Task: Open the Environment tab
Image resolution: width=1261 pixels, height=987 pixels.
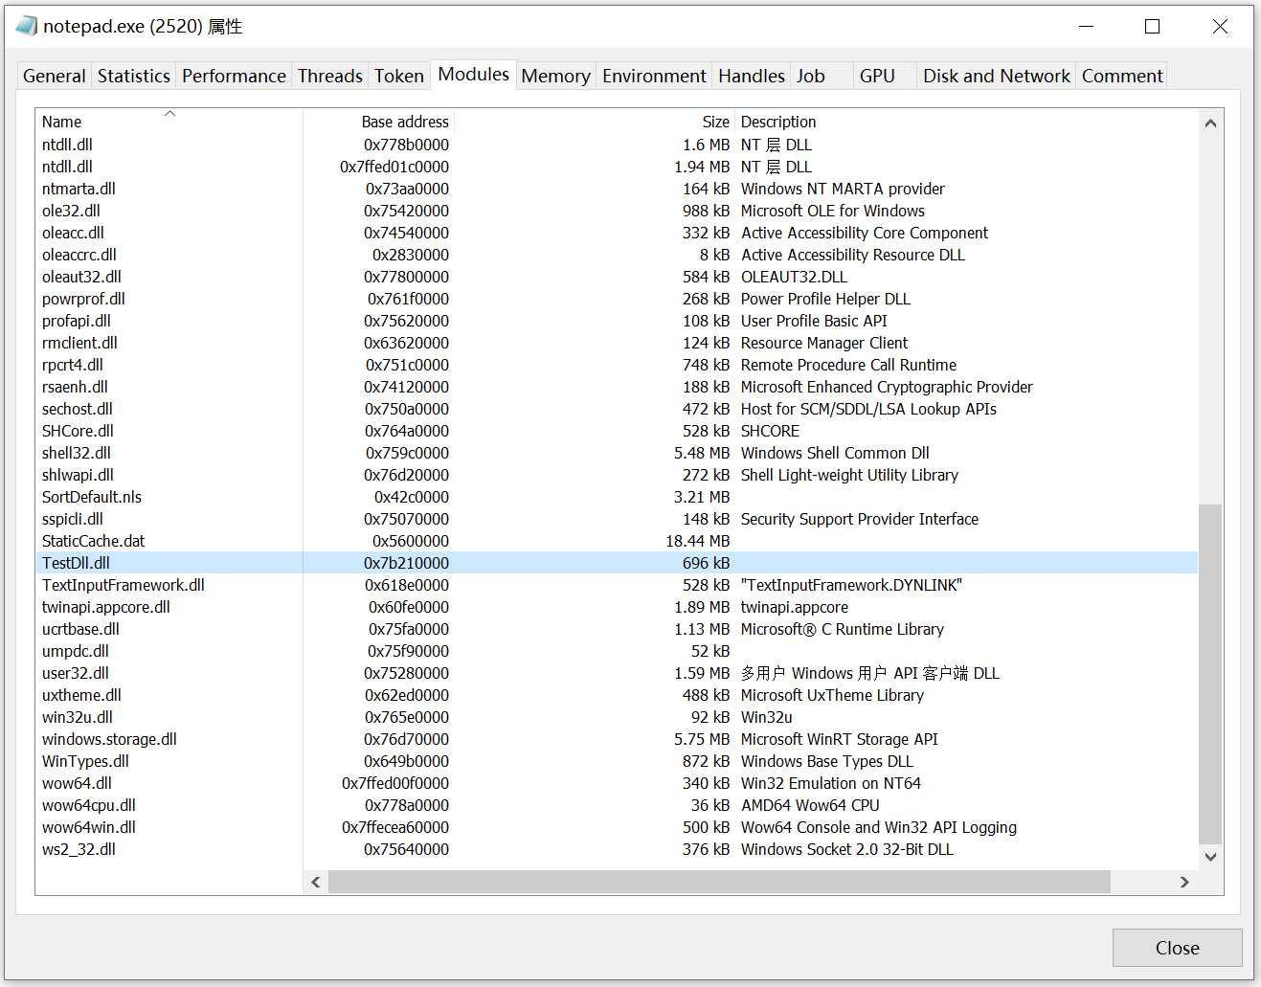Action: click(x=654, y=76)
